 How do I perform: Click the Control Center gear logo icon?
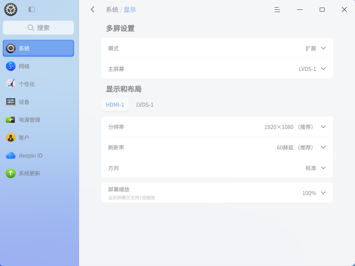(11, 9)
